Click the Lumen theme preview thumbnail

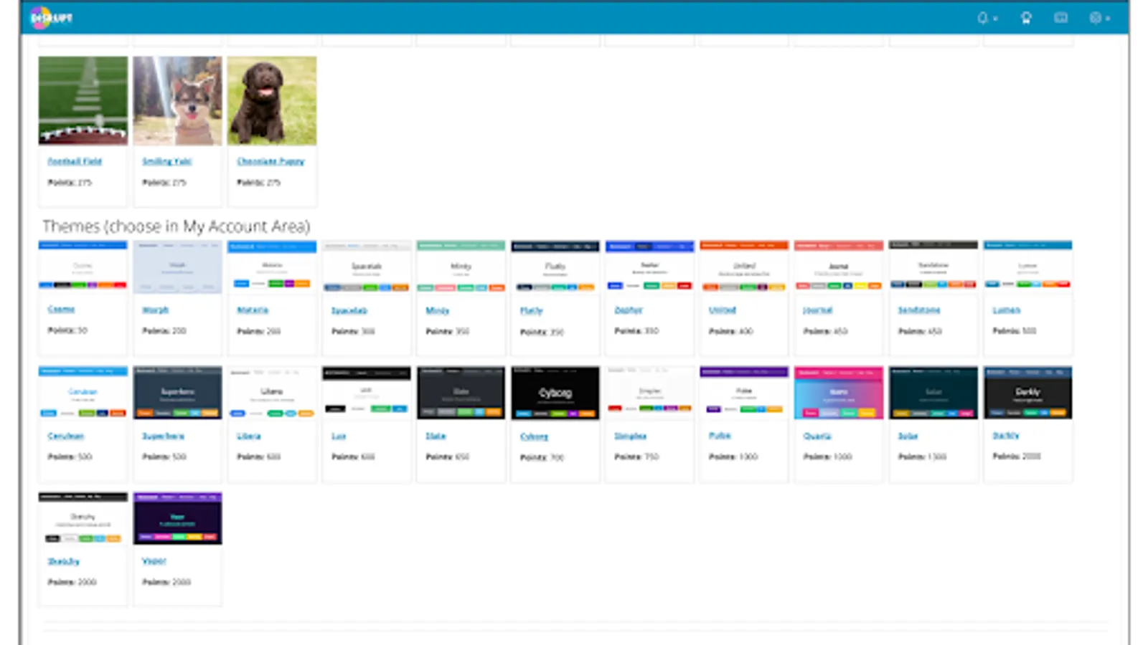point(1028,266)
